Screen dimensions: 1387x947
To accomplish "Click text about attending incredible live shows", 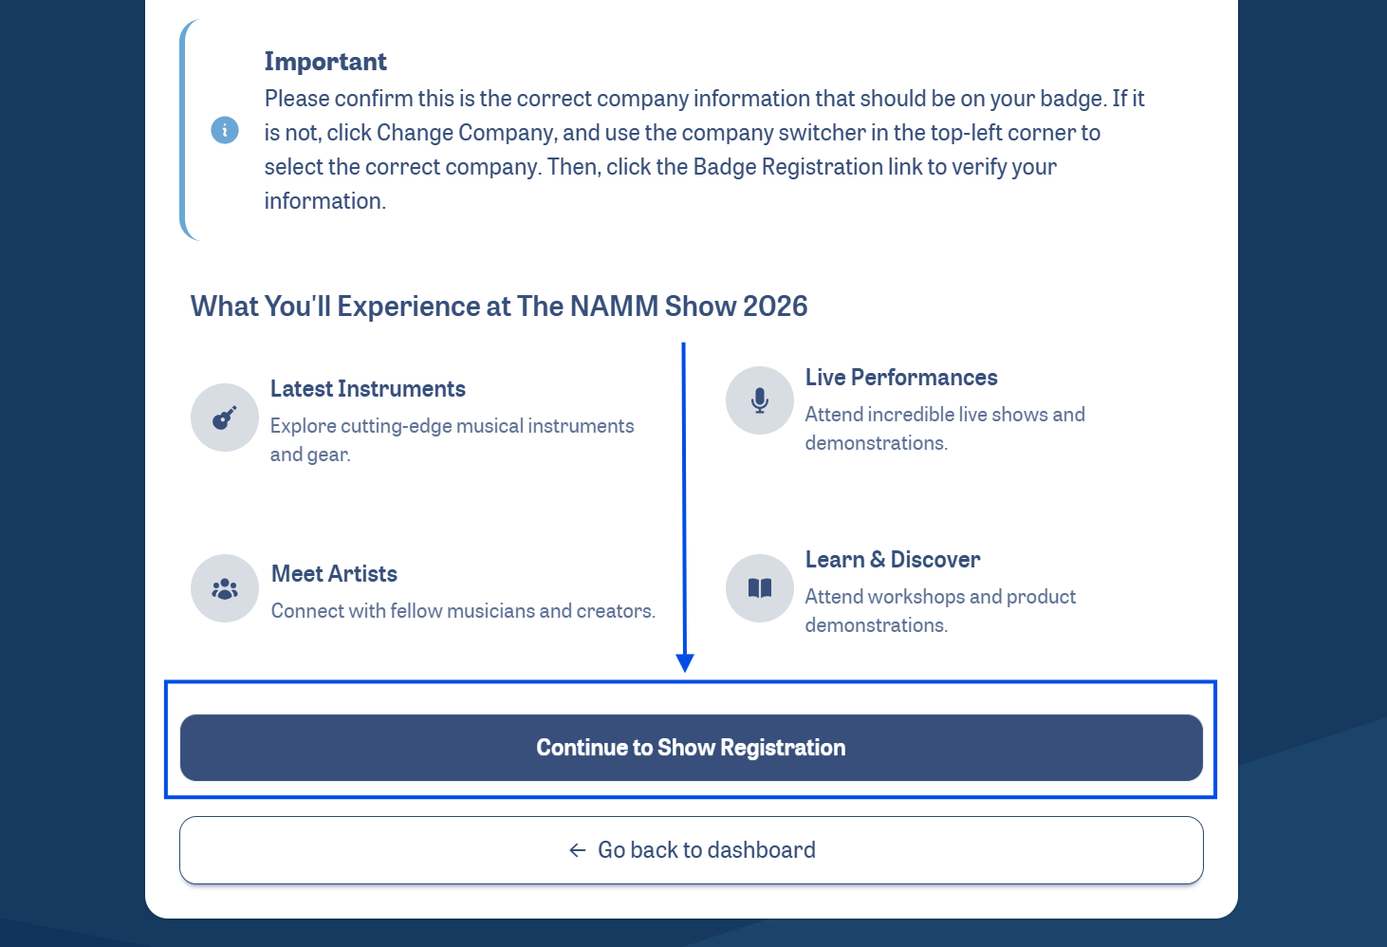I will pos(945,429).
